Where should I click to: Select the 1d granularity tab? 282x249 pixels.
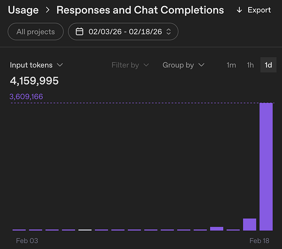coord(268,65)
